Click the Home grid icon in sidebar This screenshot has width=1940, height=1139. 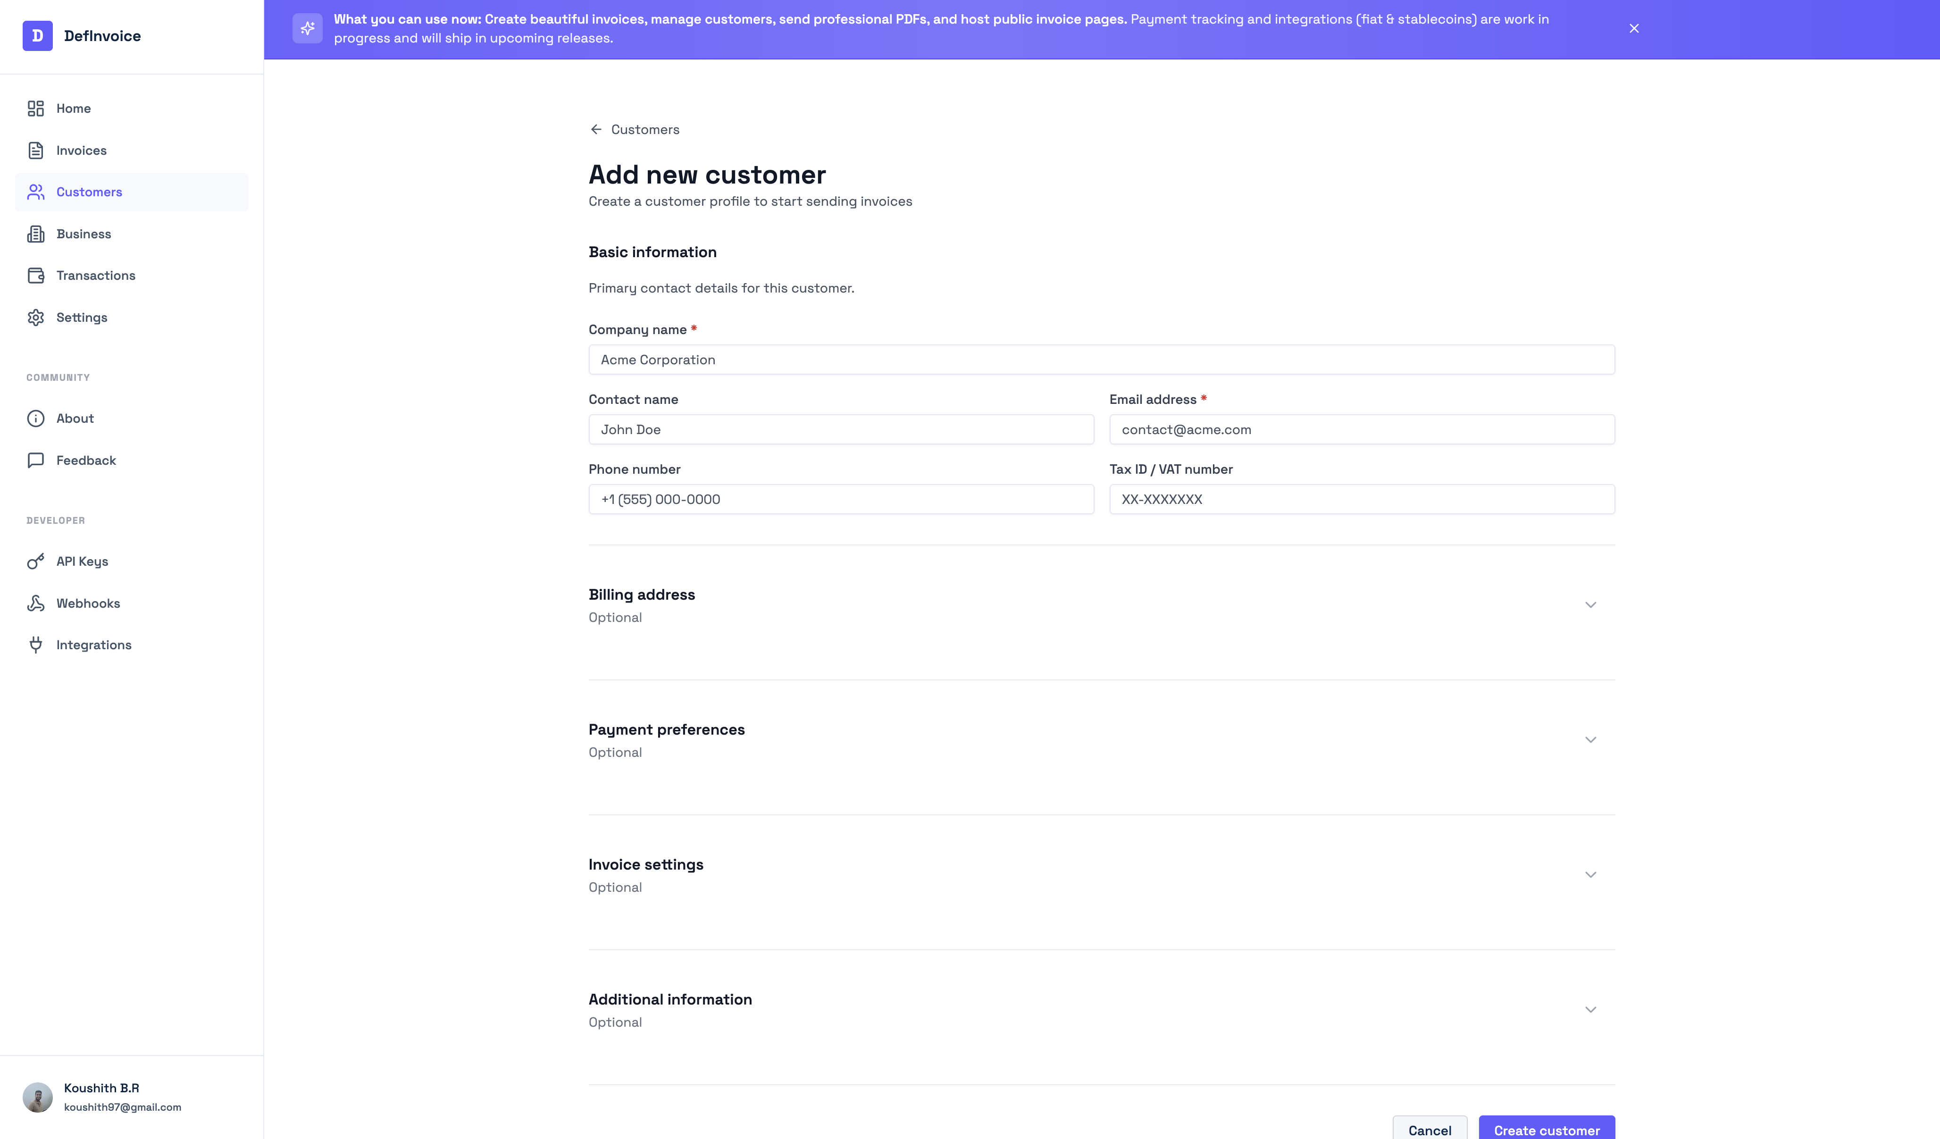coord(35,109)
